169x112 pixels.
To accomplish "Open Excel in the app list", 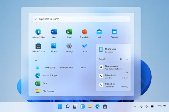I will pos(41,83).
